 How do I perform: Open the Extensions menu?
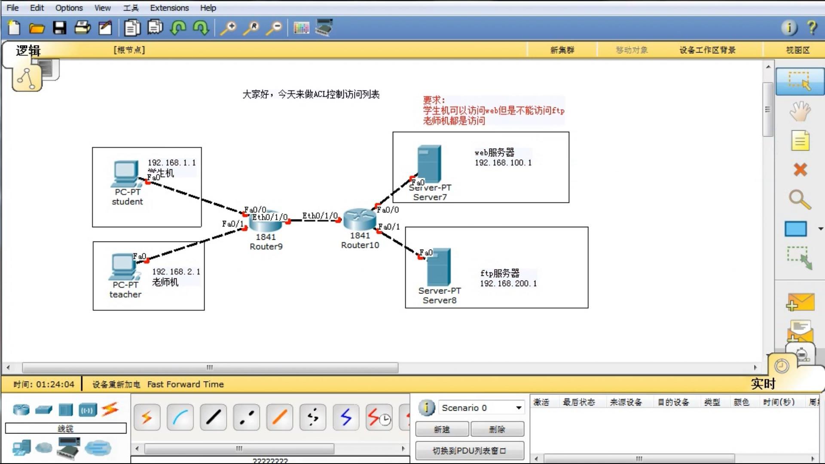point(169,8)
